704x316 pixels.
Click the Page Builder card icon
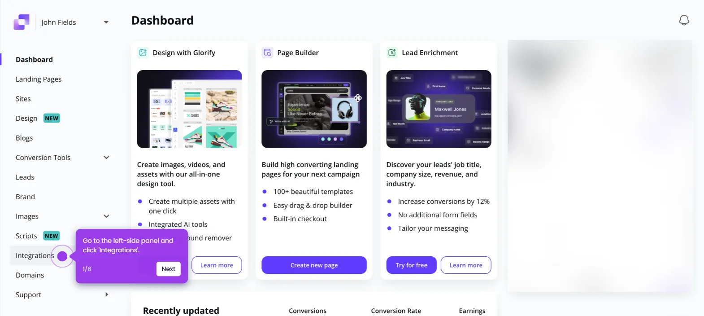pos(268,53)
